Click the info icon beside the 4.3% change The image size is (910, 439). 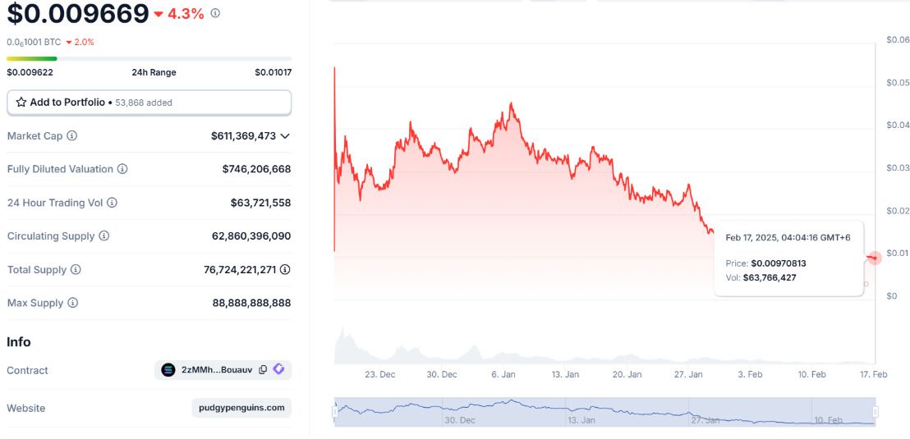tap(215, 13)
